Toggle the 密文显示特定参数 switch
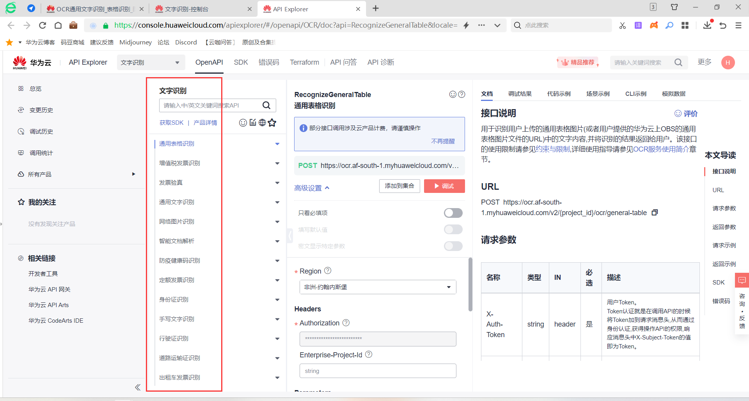Viewport: 749px width, 401px height. pos(453,246)
